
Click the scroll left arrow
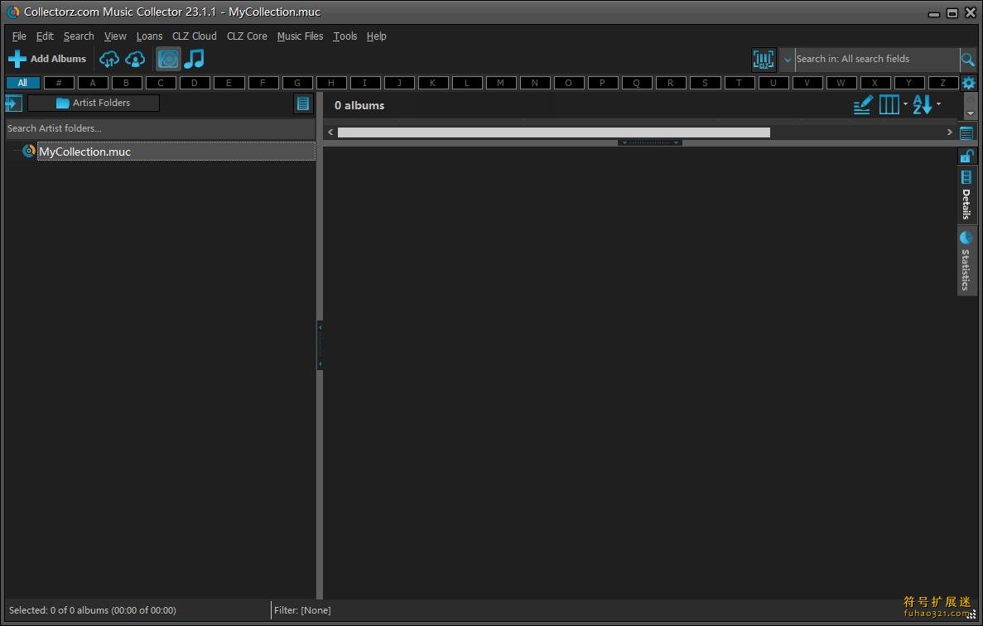pyautogui.click(x=330, y=132)
